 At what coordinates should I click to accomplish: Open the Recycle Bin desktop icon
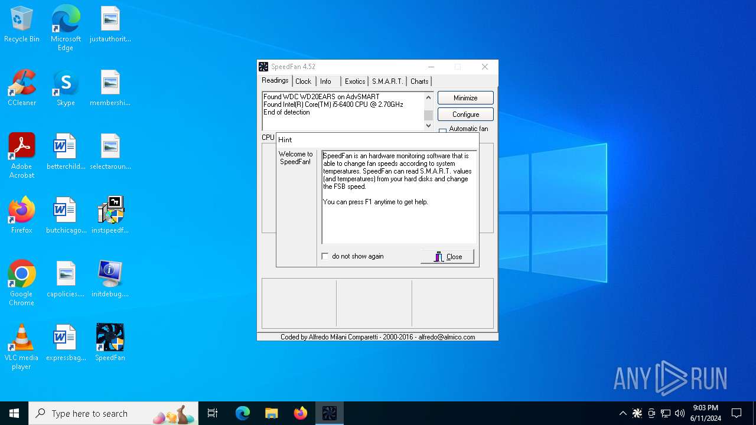(x=21, y=24)
